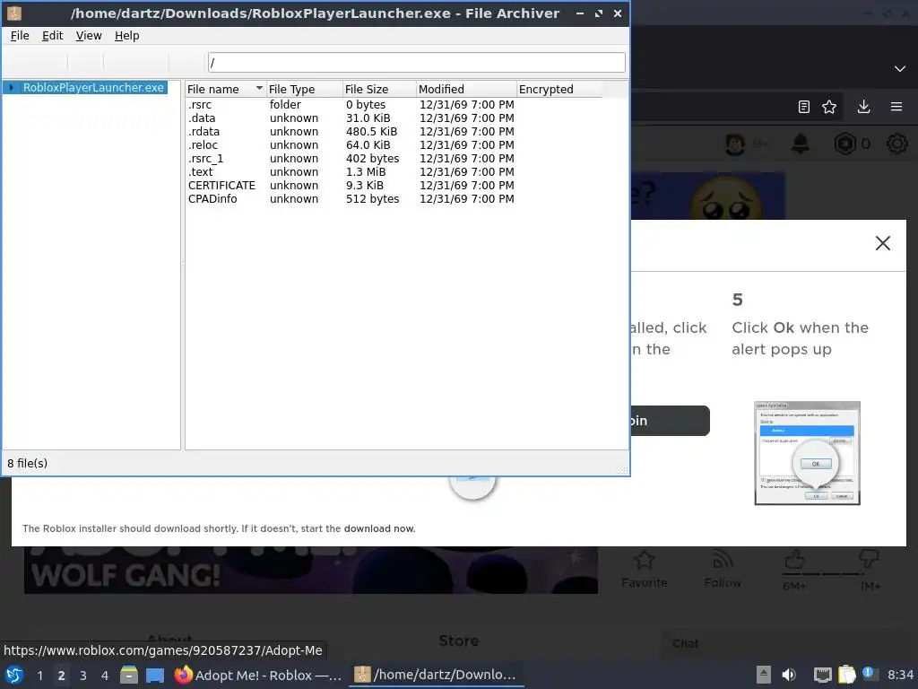Click the thumbs down dislike icon
This screenshot has width=918, height=689.
click(x=869, y=559)
